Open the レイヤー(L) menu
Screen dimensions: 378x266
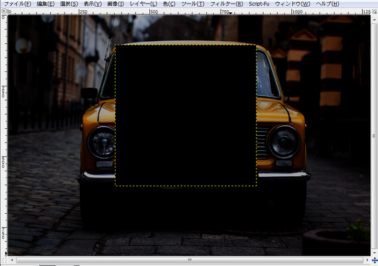(x=143, y=4)
